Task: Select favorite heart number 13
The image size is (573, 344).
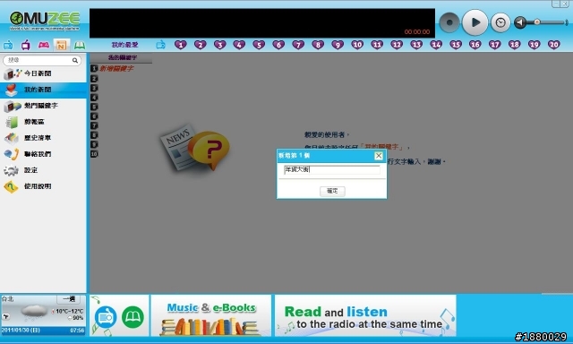Action: tap(416, 45)
